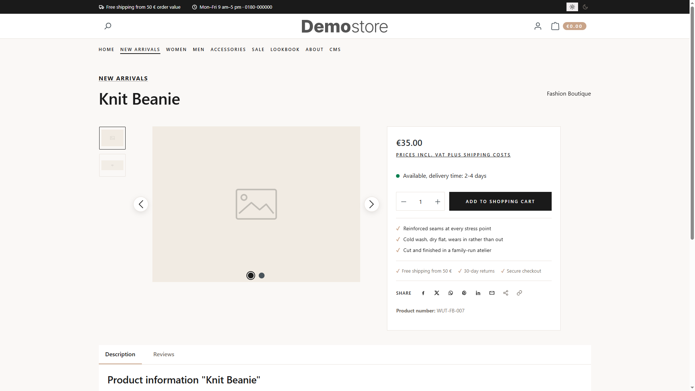Share product on X (Twitter)
This screenshot has width=695, height=391.
click(437, 293)
